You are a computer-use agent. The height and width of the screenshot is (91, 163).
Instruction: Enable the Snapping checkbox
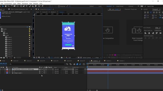[x=59, y=6]
